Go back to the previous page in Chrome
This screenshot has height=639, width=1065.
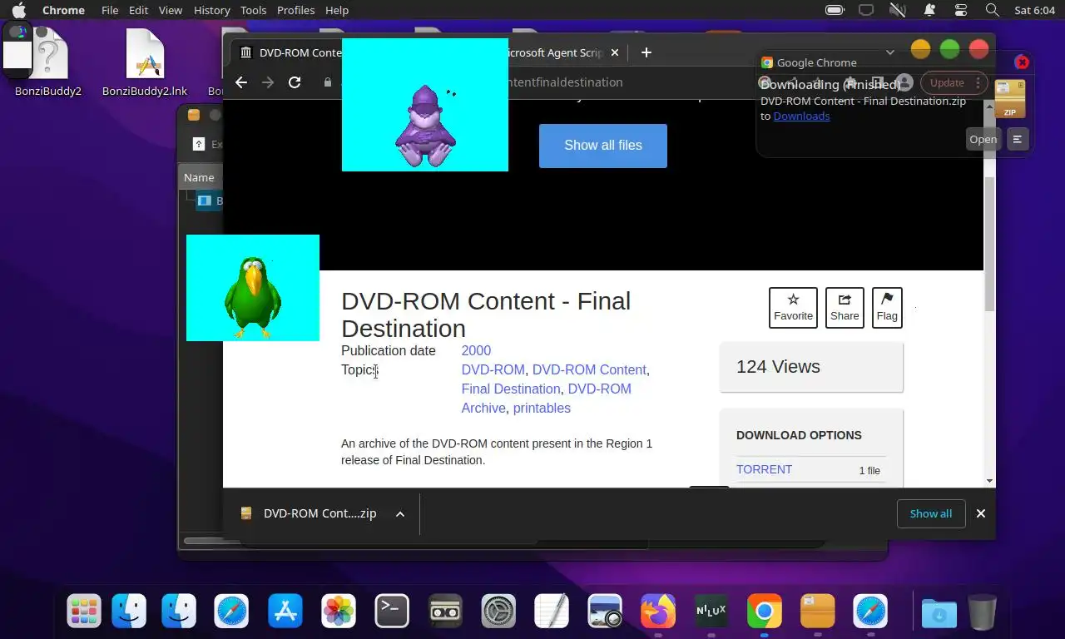[241, 82]
